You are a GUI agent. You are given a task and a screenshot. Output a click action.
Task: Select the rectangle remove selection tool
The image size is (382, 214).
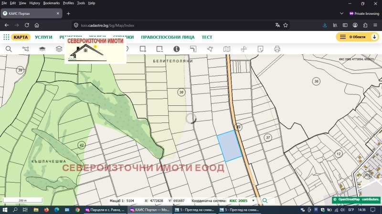(159, 49)
